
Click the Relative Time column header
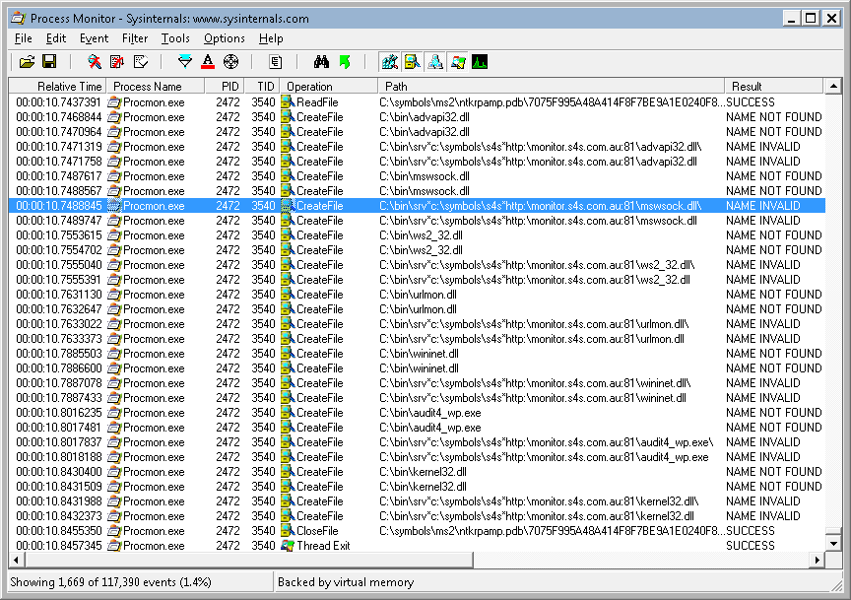(x=57, y=87)
